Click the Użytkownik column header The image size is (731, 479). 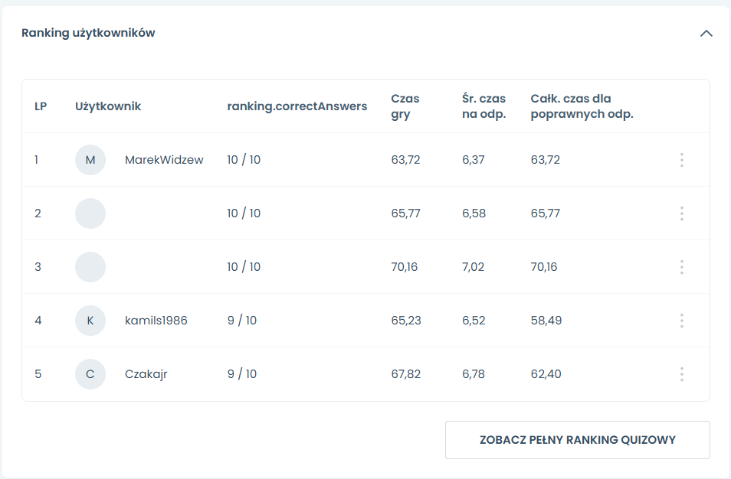pyautogui.click(x=108, y=106)
